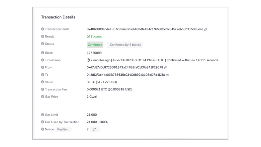Image resolution: width=261 pixels, height=147 pixels.
Task: Copy the From address
Action: click(x=166, y=68)
